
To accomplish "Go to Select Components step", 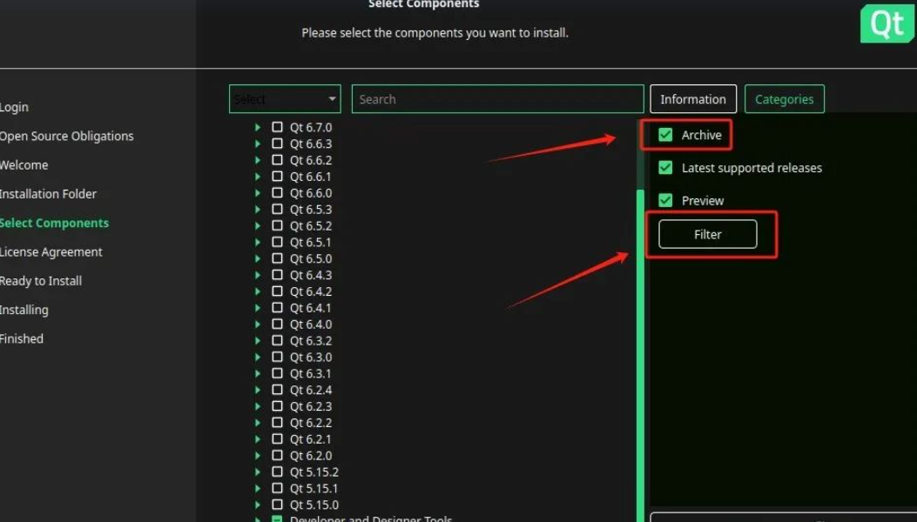I will pyautogui.click(x=54, y=223).
